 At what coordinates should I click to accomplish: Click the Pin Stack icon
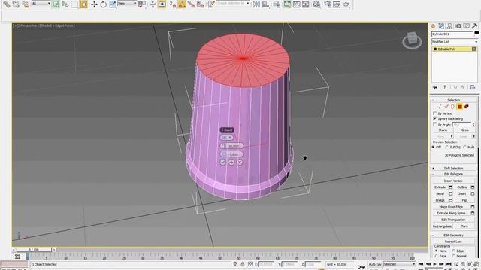point(435,87)
